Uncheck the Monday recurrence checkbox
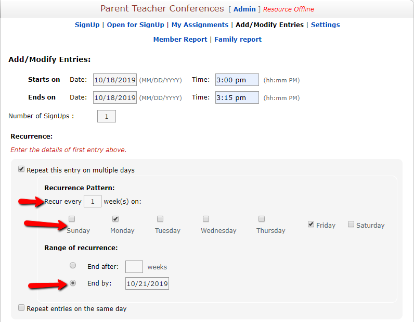This screenshot has width=414, height=322. pyautogui.click(x=115, y=219)
